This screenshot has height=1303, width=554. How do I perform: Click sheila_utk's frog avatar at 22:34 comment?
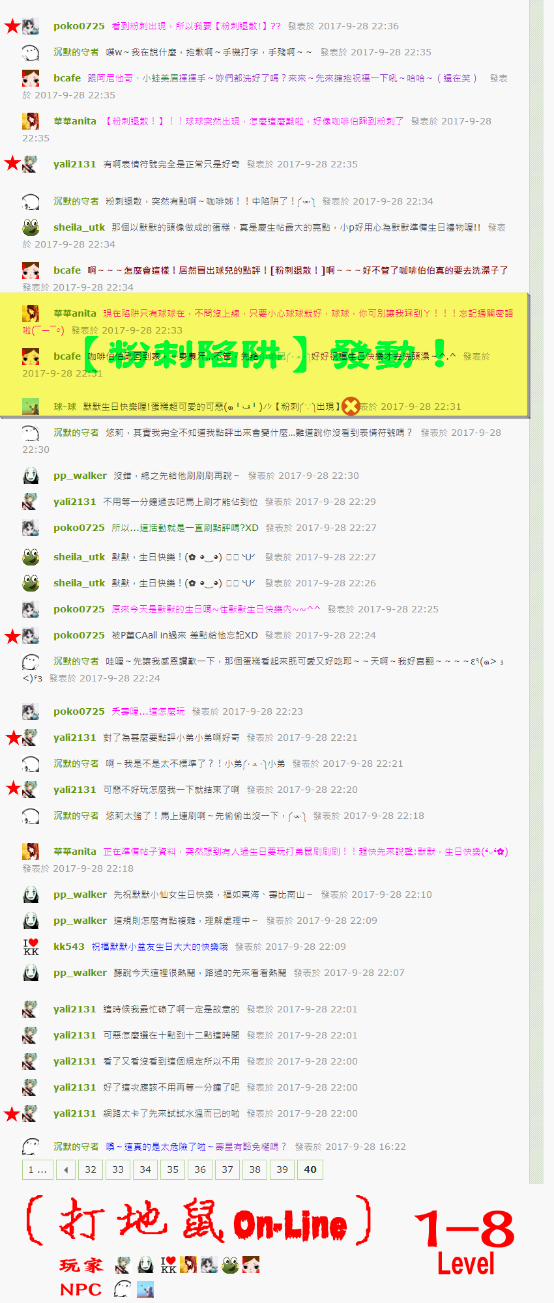point(31,227)
